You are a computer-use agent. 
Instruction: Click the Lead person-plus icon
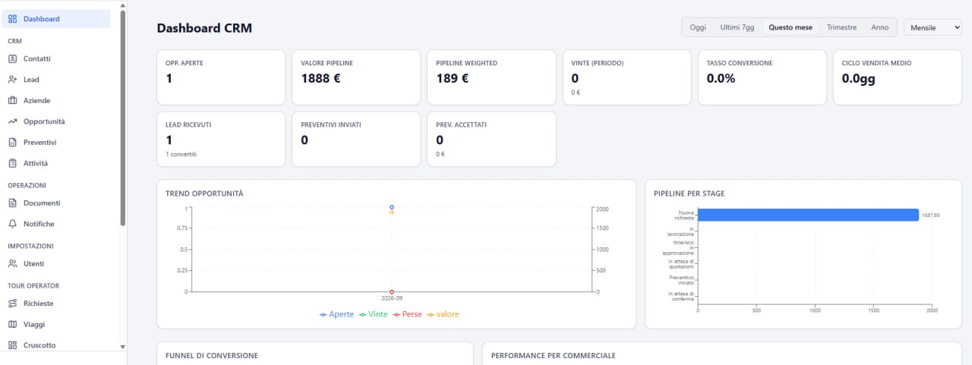[12, 80]
